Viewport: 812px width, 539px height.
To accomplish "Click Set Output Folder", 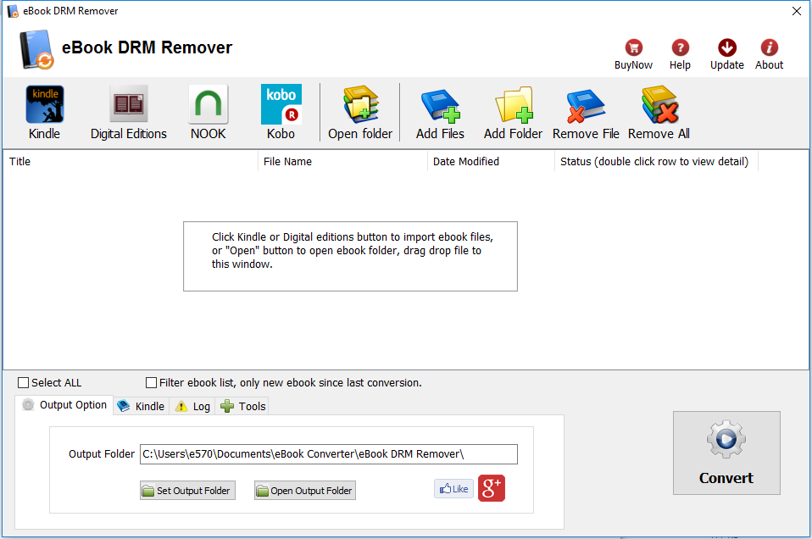I will point(187,490).
